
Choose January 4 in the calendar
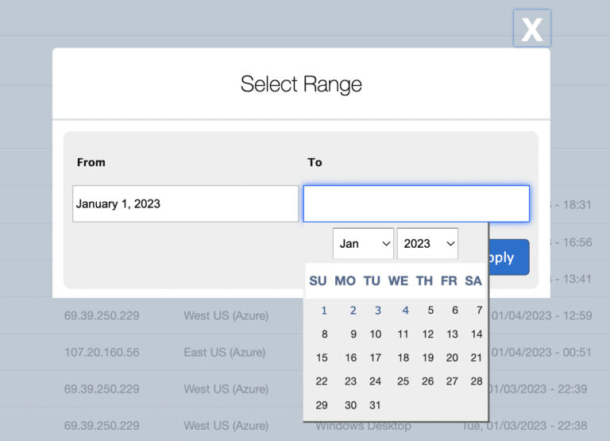405,311
